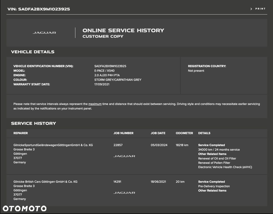Click the Registration Country "Not present" value
Viewport: 273px width, 214px height.
[x=196, y=71]
